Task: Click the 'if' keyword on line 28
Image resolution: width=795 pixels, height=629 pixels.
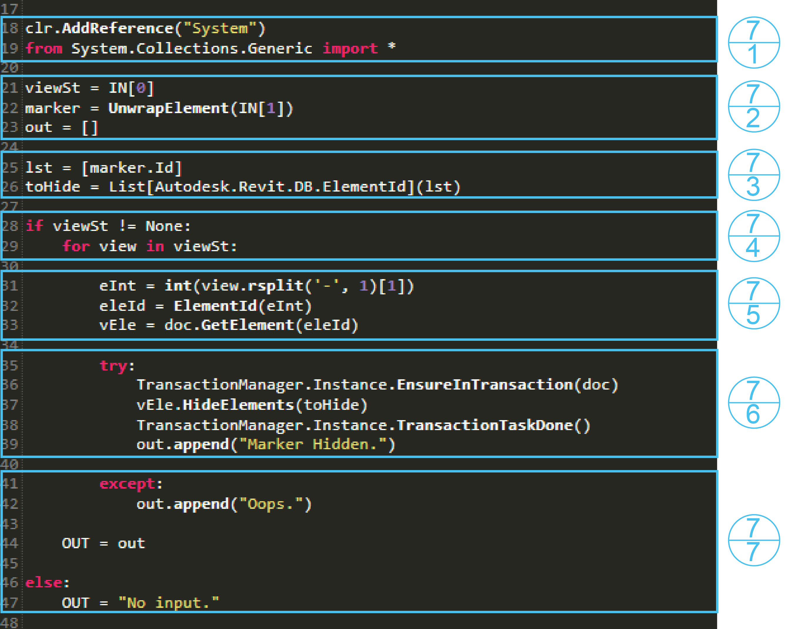Action: pyautogui.click(x=35, y=226)
